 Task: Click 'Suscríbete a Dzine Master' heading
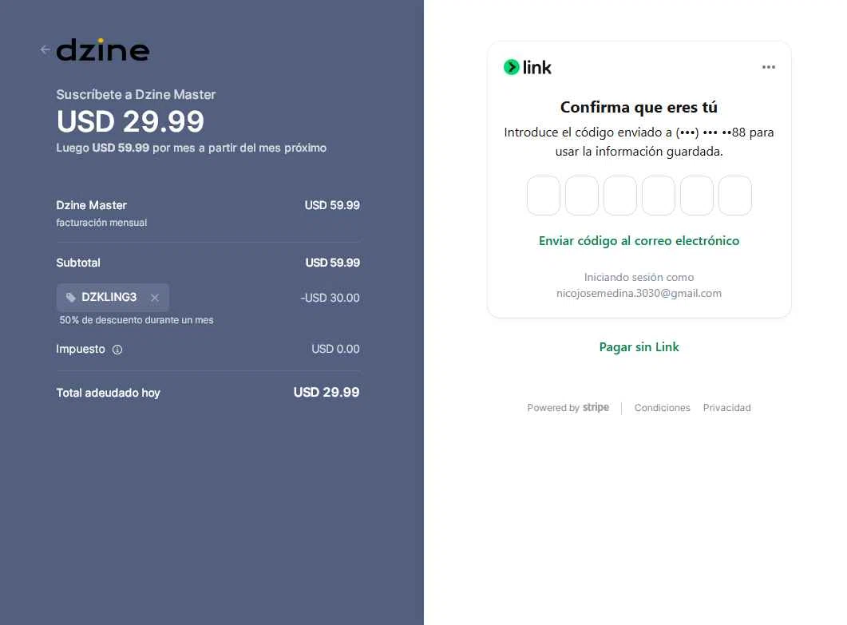(x=136, y=94)
